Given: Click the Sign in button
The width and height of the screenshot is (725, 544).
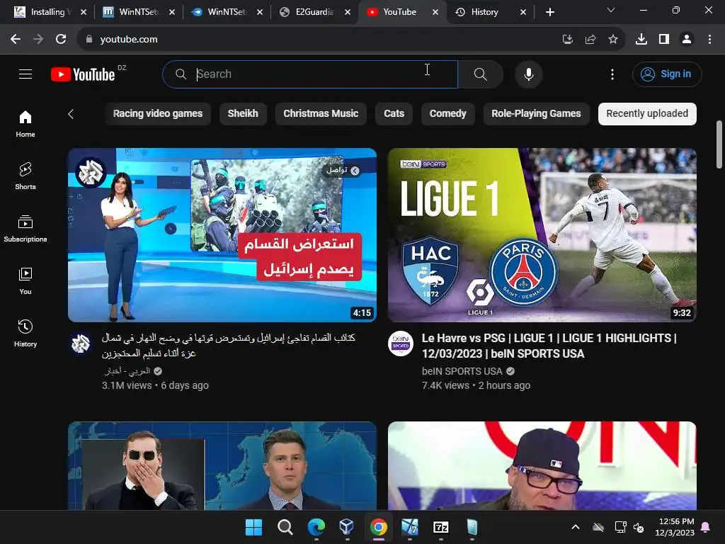Looking at the screenshot, I should tap(667, 74).
